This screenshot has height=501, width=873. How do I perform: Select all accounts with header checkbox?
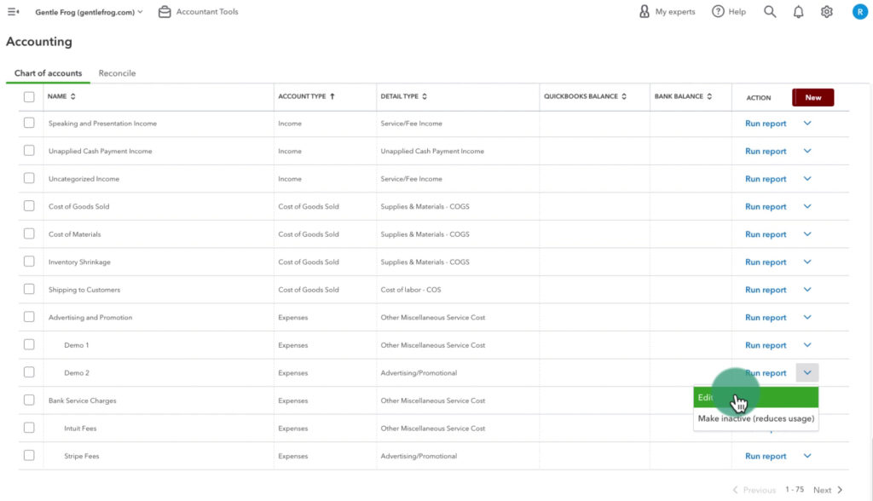tap(29, 97)
